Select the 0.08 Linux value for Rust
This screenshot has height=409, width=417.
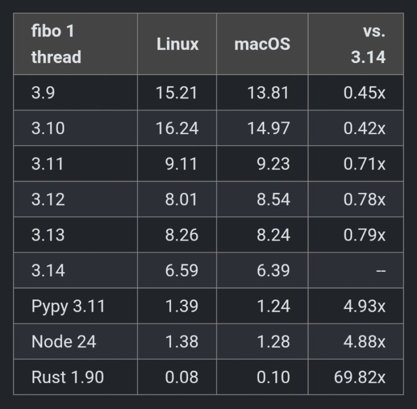coord(181,377)
